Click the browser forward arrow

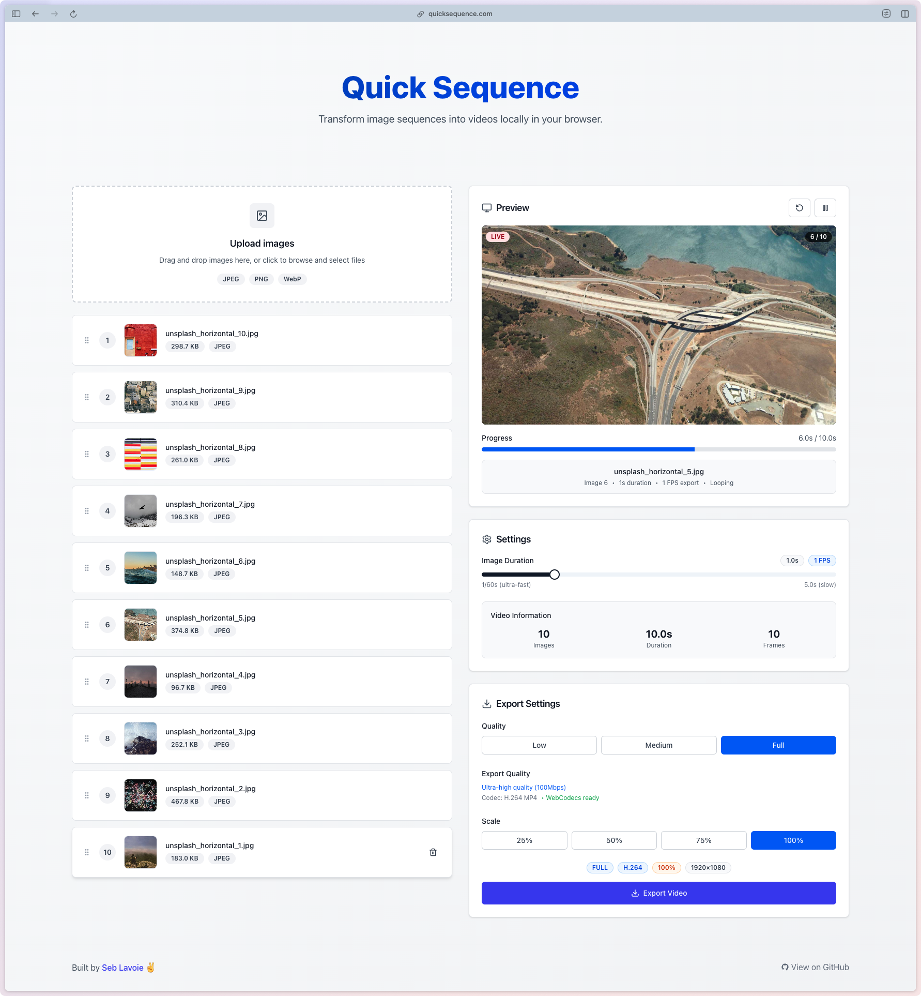coord(54,14)
